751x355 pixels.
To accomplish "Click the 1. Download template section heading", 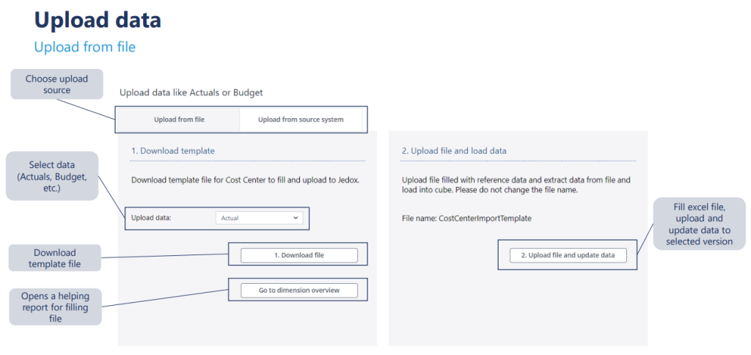I will point(173,151).
